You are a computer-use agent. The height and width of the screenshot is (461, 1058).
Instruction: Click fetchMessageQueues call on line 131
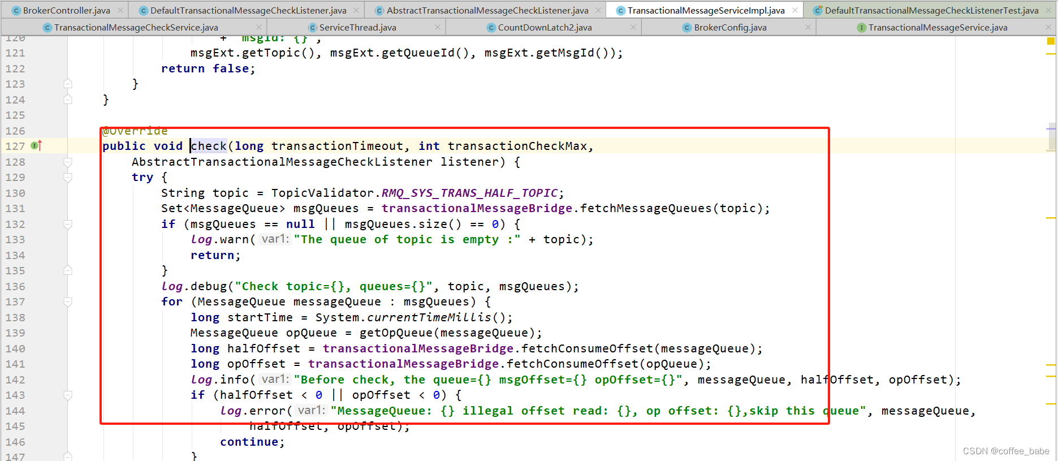click(646, 208)
